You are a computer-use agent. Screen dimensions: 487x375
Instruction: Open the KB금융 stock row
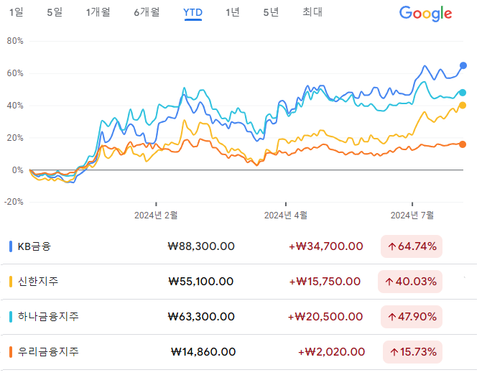click(x=238, y=246)
